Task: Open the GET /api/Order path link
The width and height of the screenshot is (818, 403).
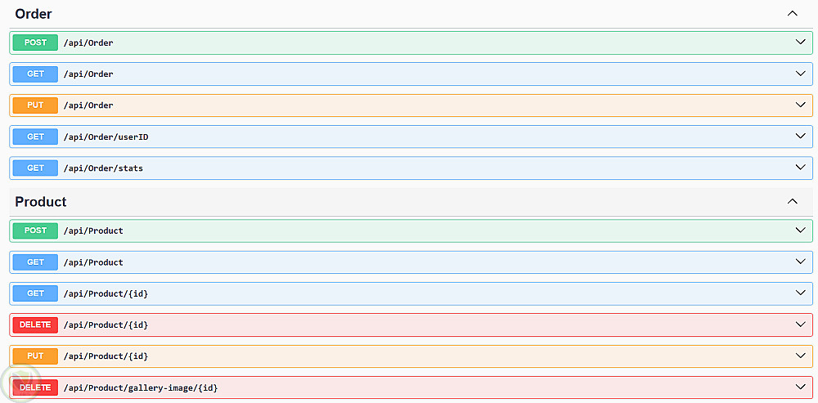Action: click(x=88, y=74)
